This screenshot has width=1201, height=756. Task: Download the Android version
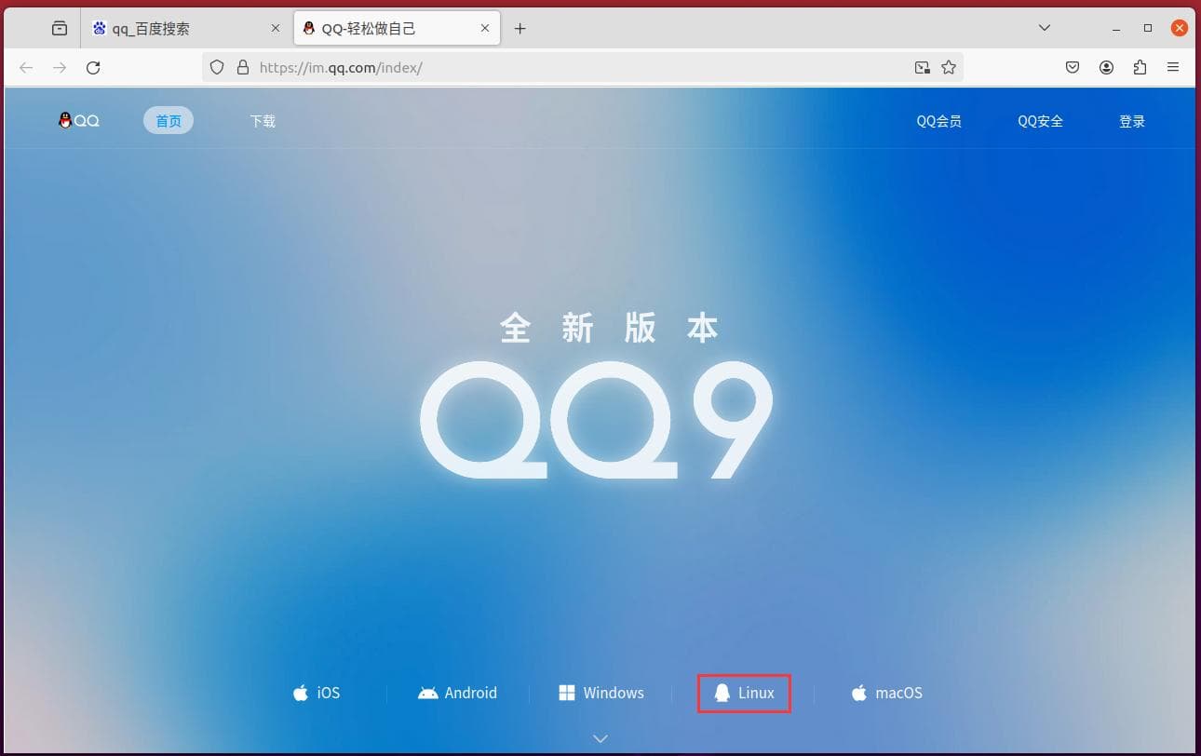tap(457, 693)
